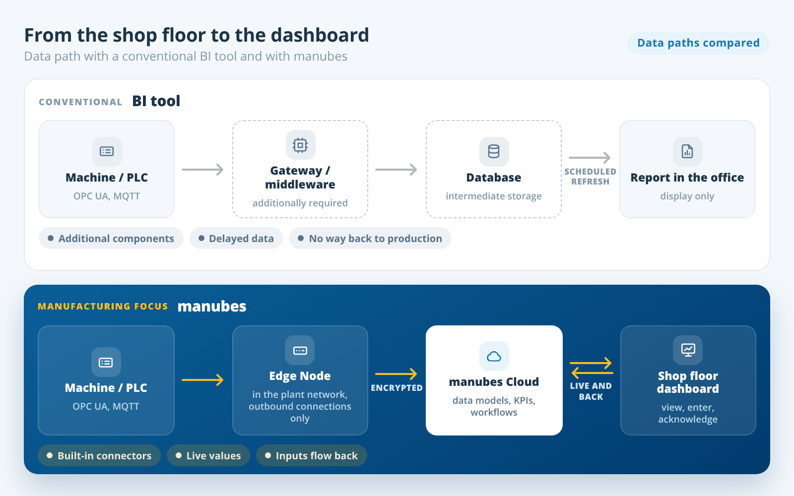Click the 'manubes' section title
Screen dimensions: 794x496
(212, 307)
